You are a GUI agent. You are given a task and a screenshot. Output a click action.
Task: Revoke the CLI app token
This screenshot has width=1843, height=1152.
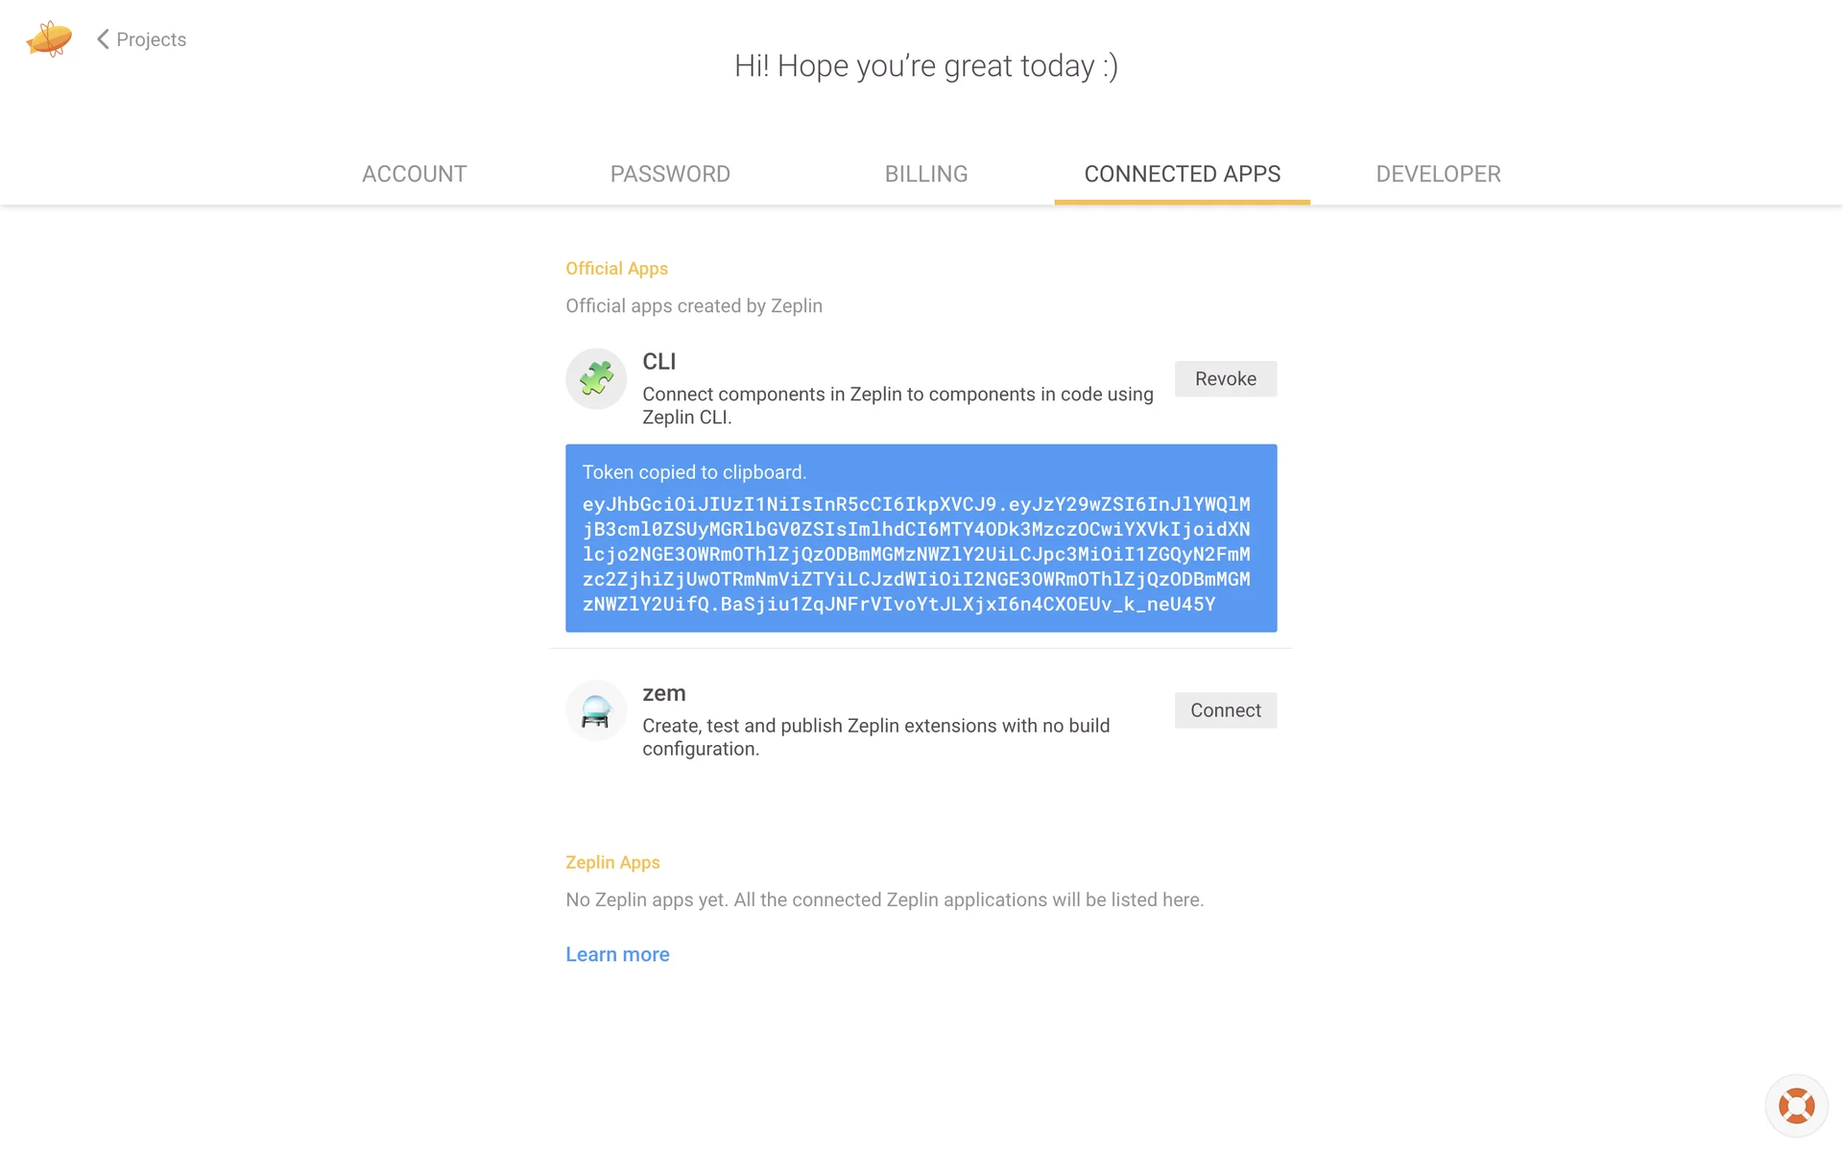(1225, 378)
